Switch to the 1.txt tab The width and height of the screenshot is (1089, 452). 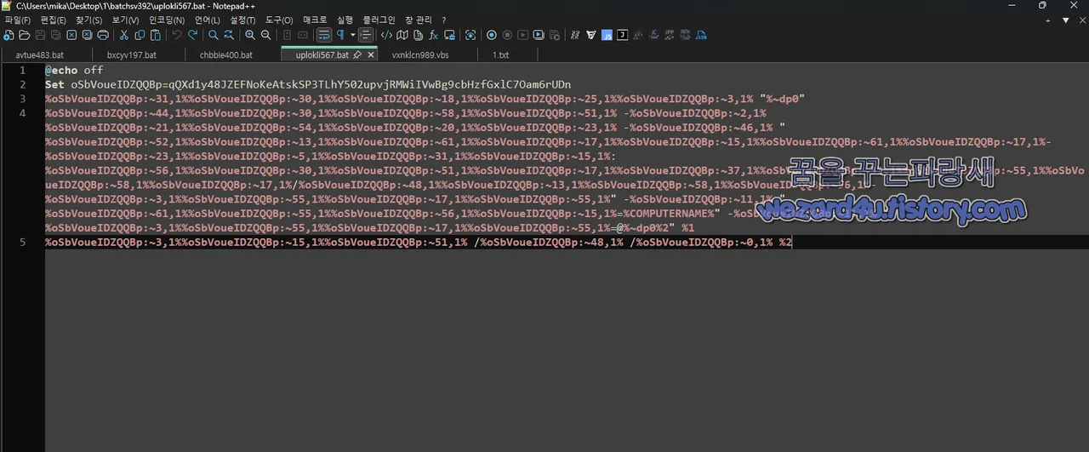501,54
